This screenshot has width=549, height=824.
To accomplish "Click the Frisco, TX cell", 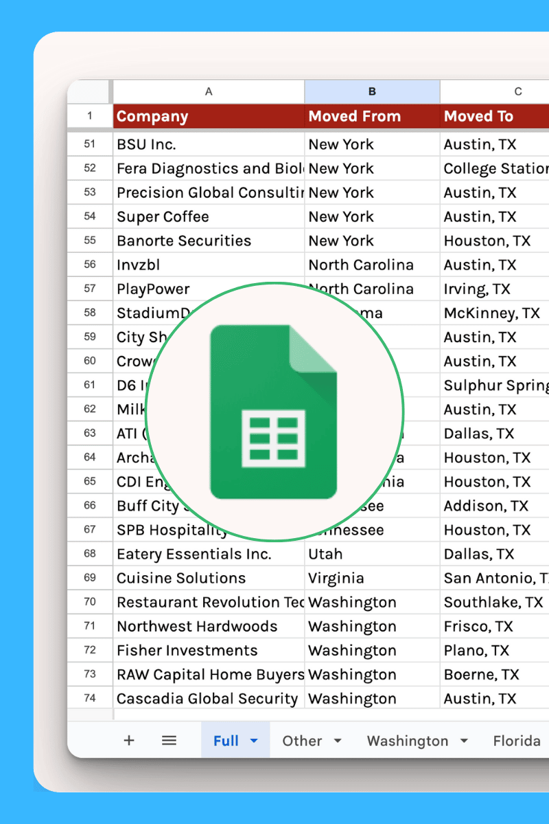I will tap(495, 626).
